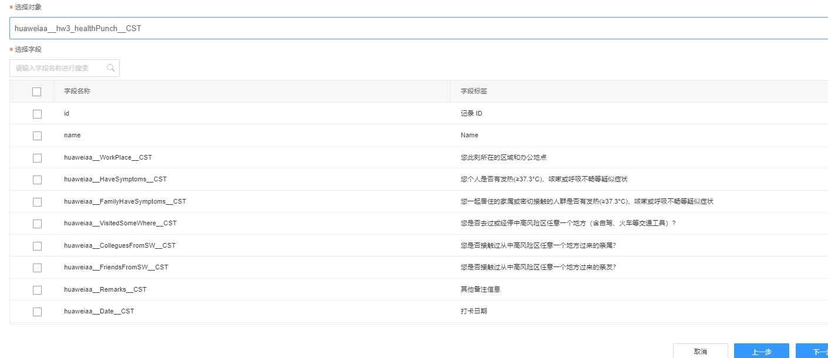Check the huaweiaa__Remarks__CST checkbox
Image resolution: width=828 pixels, height=358 pixels.
(x=37, y=290)
